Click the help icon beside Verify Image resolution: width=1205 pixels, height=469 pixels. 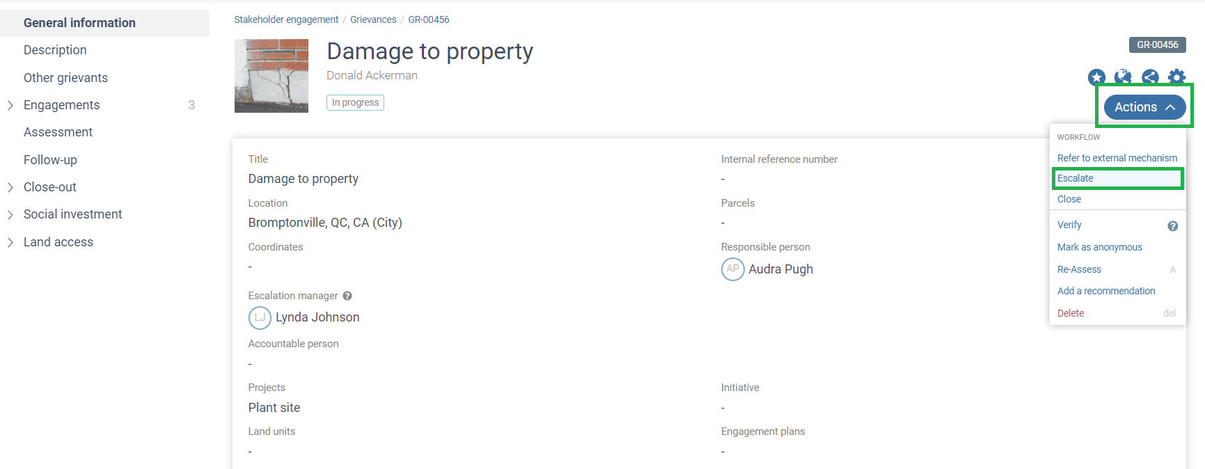1172,226
